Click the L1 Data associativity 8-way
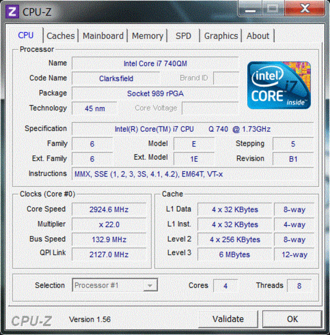Viewport: 330px width, 335px height. click(x=294, y=209)
